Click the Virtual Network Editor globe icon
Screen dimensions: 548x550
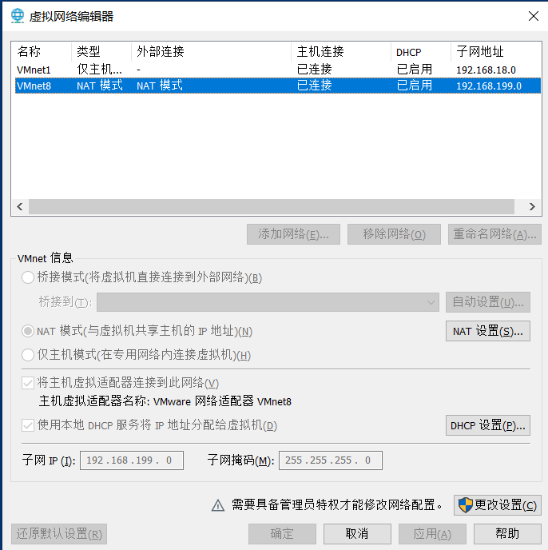(18, 16)
